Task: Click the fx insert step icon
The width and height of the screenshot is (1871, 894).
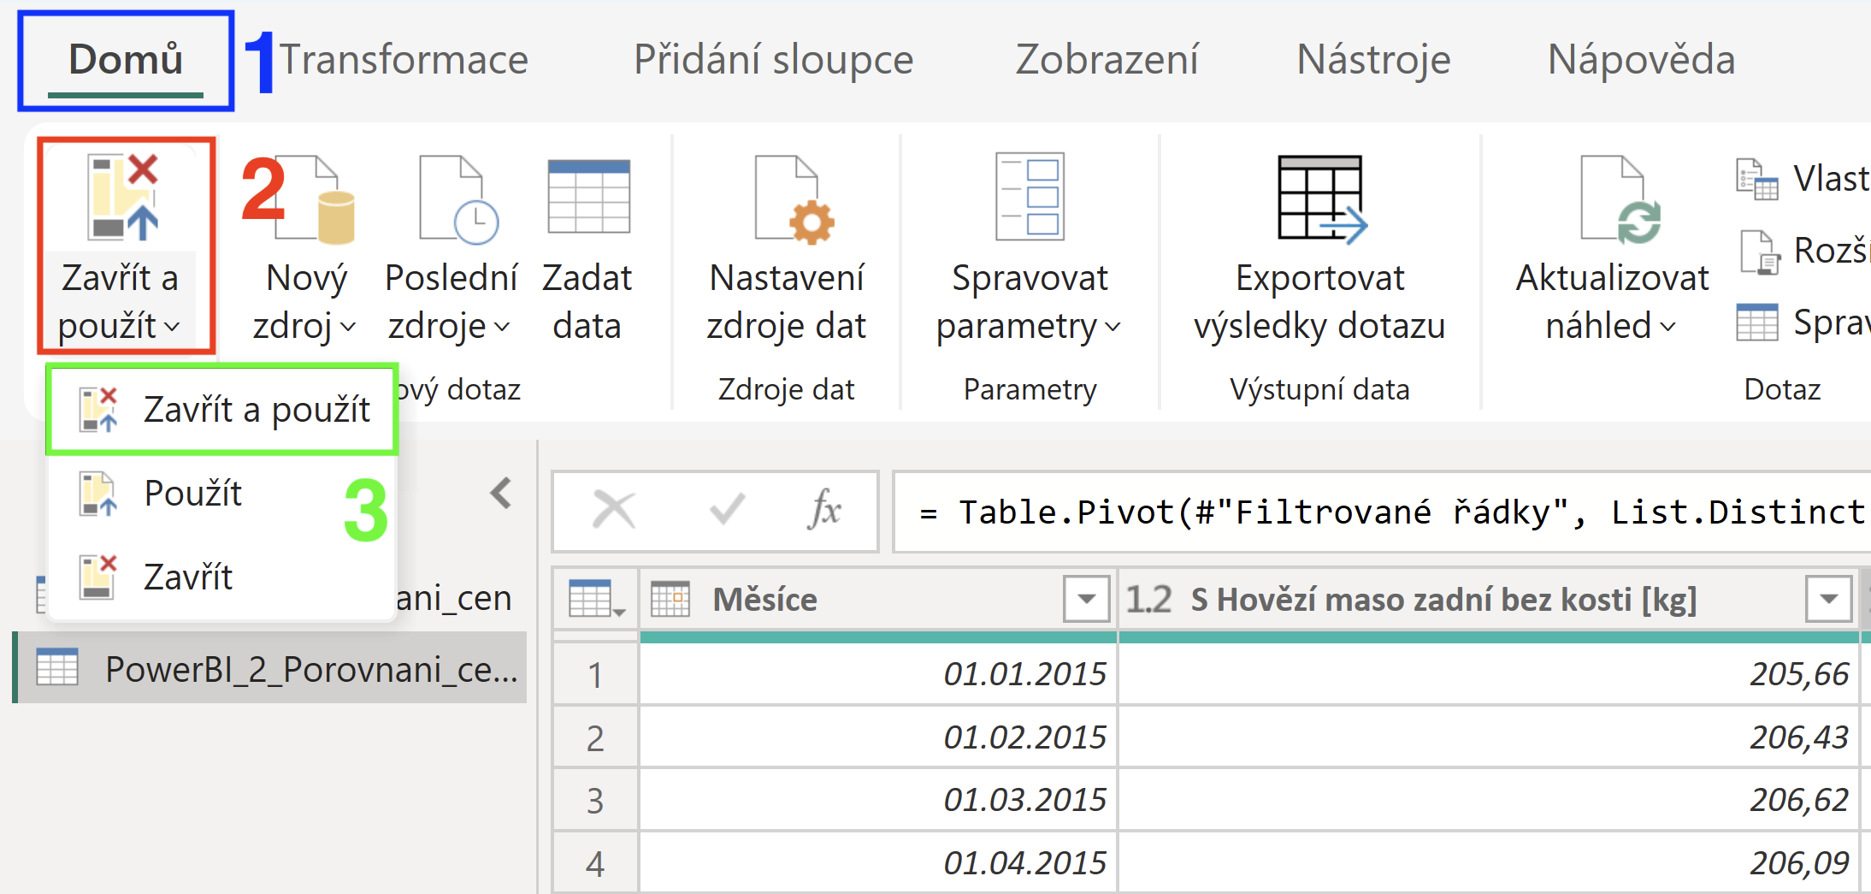Action: point(824,511)
